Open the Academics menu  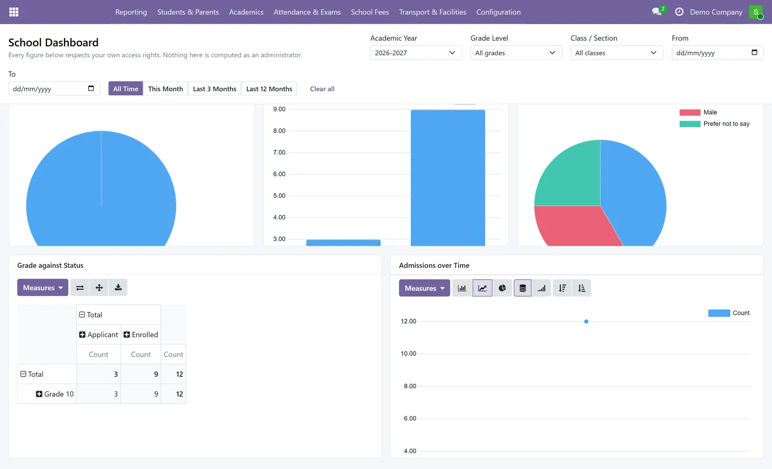[x=246, y=12]
